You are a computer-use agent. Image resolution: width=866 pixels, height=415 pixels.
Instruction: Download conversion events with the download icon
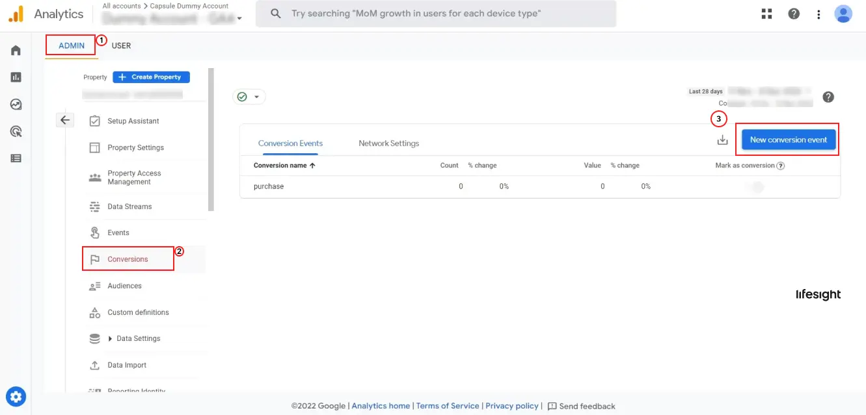tap(722, 140)
